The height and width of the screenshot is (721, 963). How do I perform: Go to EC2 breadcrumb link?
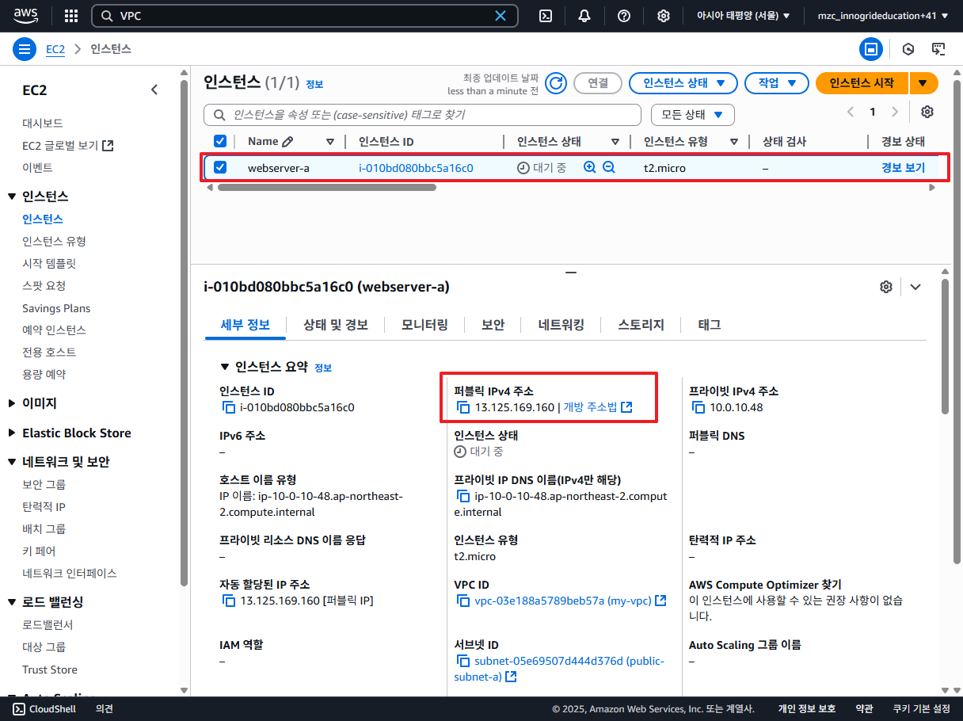point(55,49)
